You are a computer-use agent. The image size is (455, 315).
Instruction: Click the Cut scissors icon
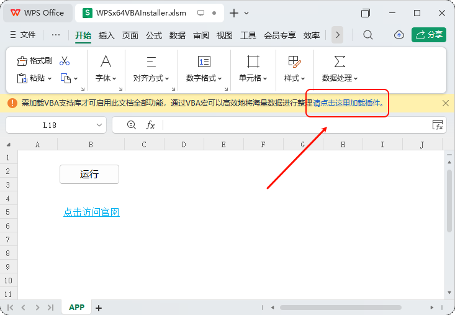click(65, 61)
